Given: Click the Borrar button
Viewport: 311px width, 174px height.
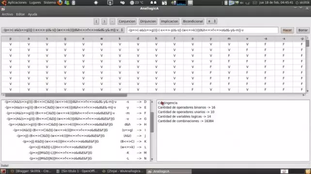Looking at the screenshot, I should 303,30.
